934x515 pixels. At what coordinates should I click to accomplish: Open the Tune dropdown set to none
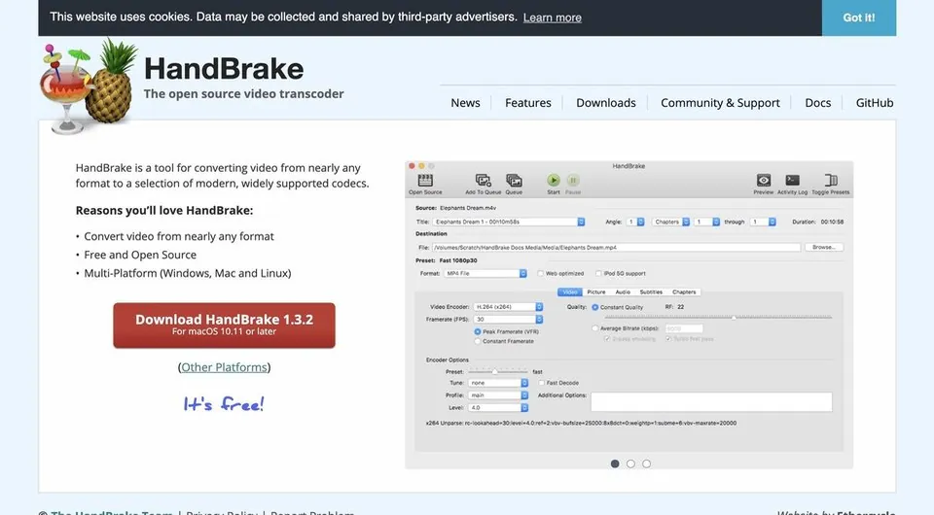pyautogui.click(x=498, y=383)
